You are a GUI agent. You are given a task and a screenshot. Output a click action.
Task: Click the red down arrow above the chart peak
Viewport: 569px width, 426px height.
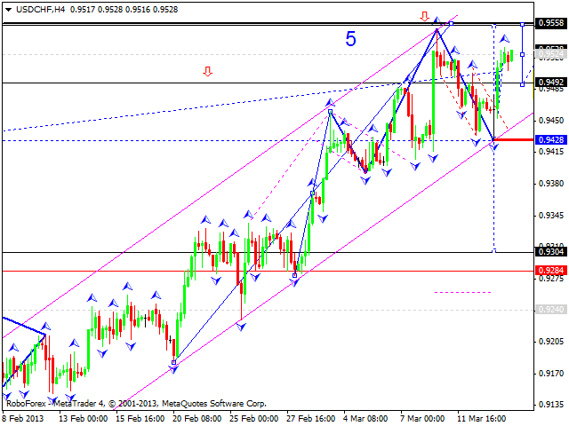425,16
